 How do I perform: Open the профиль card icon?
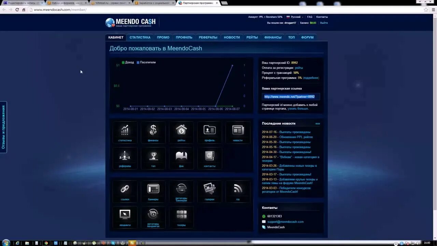point(210,132)
